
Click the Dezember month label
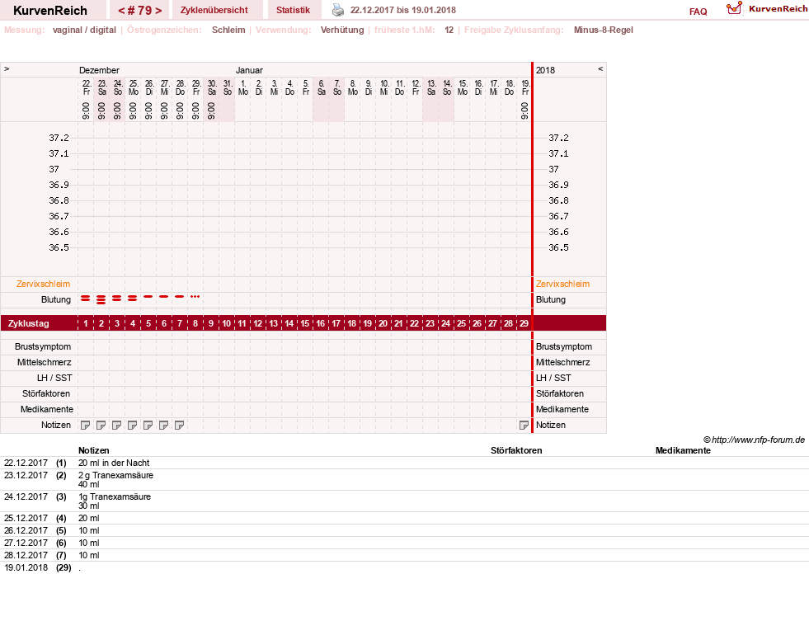tap(99, 70)
